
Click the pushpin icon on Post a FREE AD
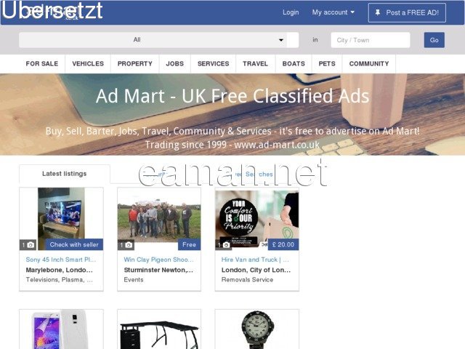click(x=378, y=12)
